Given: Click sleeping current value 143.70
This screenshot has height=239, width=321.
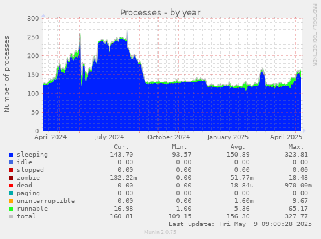Looking at the screenshot, I should [121, 155].
